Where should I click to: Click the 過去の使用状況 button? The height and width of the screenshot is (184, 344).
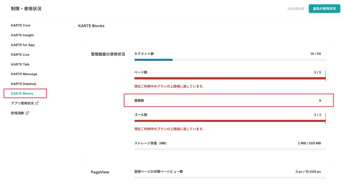pyautogui.click(x=324, y=9)
